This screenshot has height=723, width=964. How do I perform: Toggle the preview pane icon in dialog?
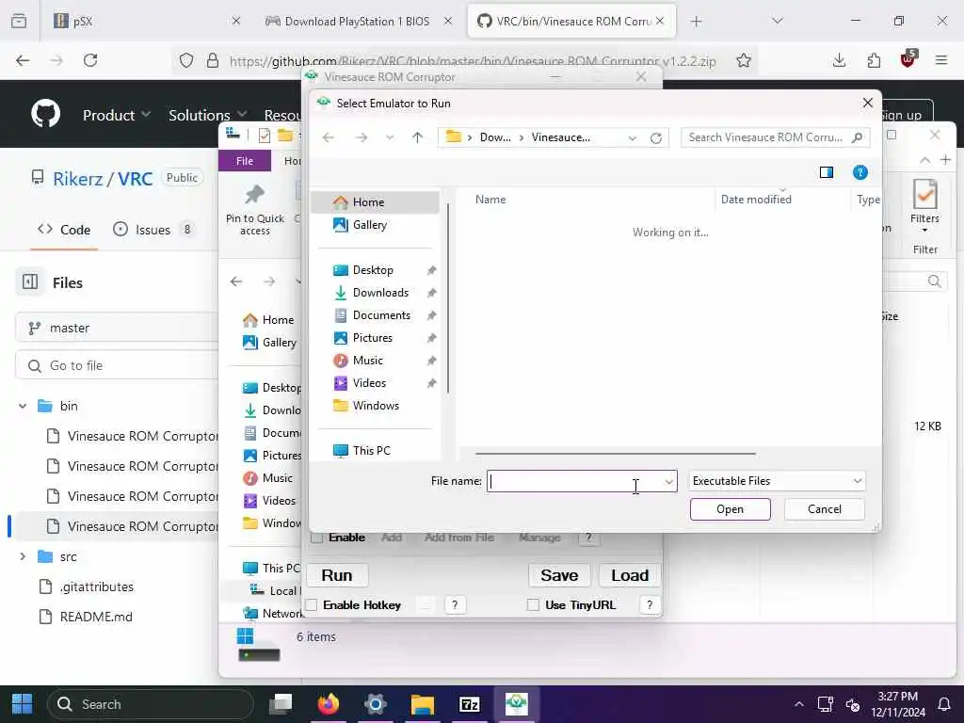(827, 172)
